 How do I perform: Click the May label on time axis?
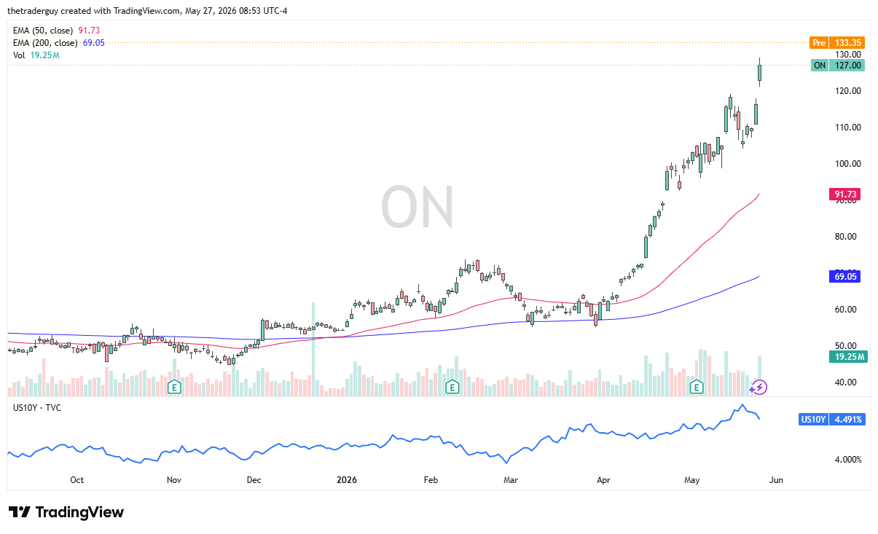pyautogui.click(x=691, y=480)
